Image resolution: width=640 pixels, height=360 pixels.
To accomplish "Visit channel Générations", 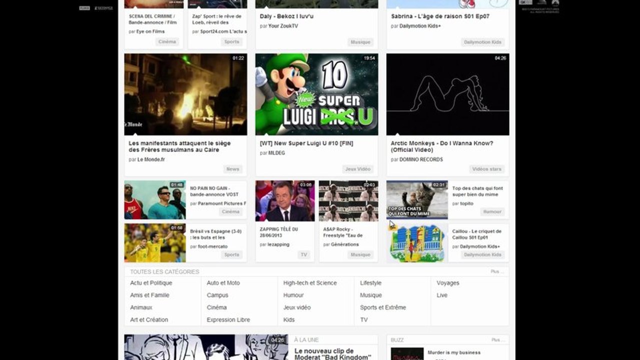I will [345, 244].
